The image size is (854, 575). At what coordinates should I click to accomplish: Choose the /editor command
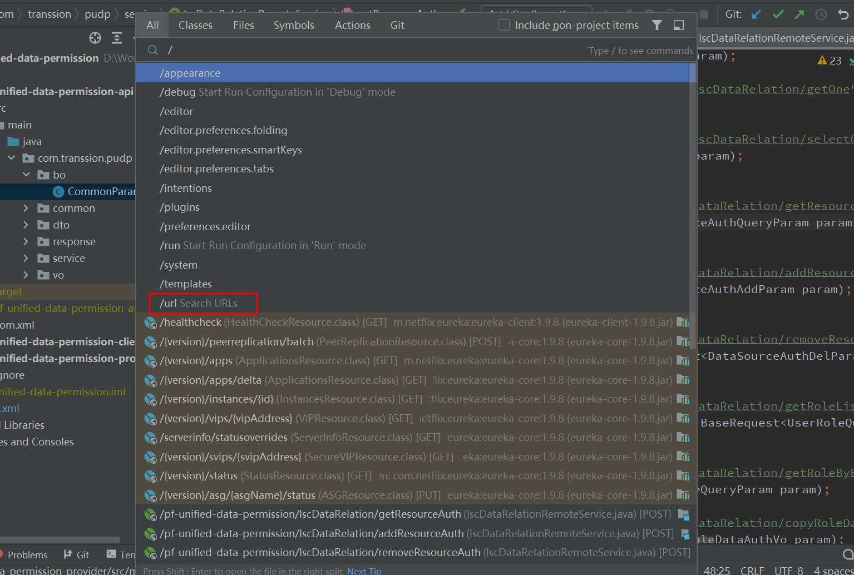click(x=412, y=111)
